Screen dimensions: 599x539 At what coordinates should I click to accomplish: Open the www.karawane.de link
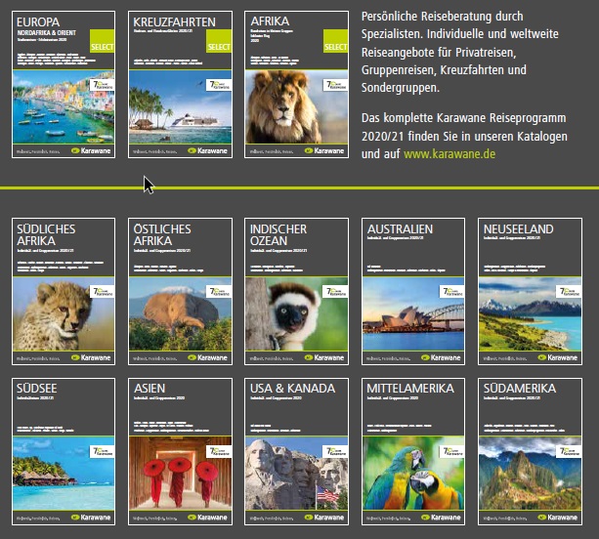[x=449, y=154]
